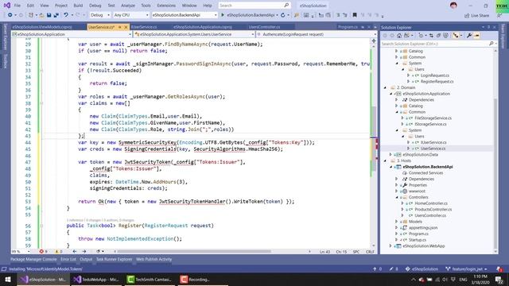Screen dimensions: 509x286
Task: Open the Analyze menu
Action: pos(128,6)
